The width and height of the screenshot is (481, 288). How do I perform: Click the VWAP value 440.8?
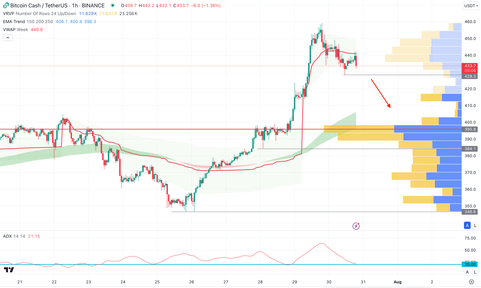coord(37,30)
